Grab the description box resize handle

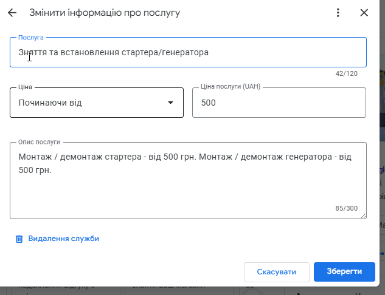click(x=364, y=215)
